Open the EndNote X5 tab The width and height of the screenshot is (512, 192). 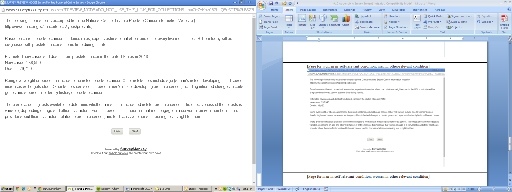tap(420, 10)
